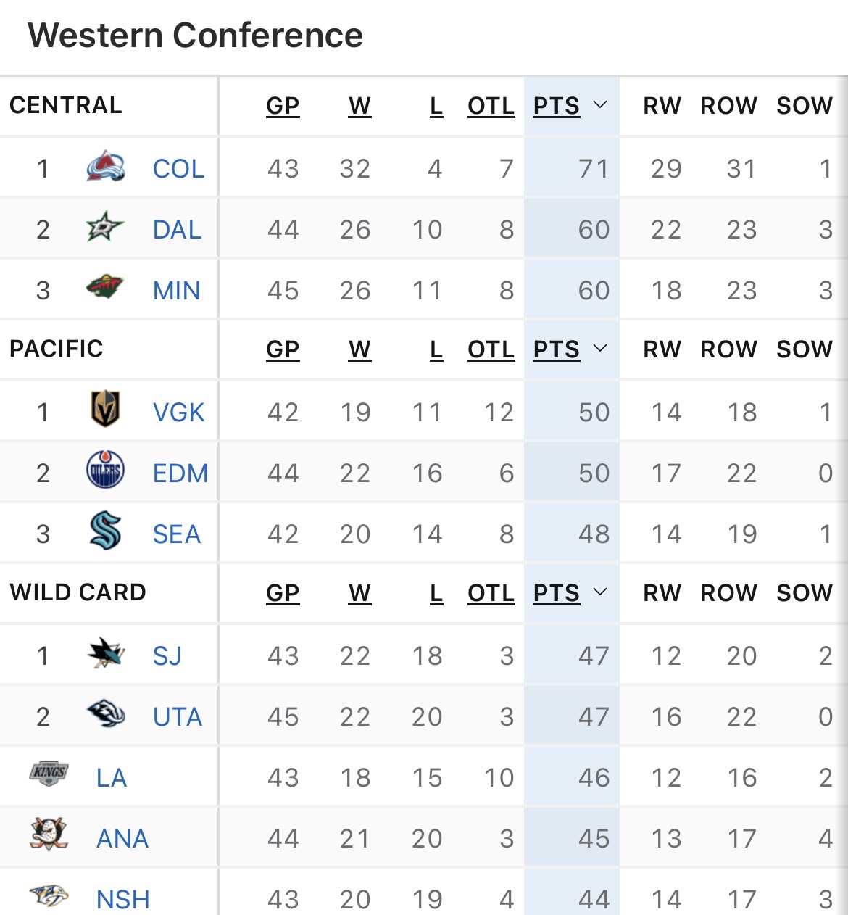Screen dimensions: 848x915
Task: Click the San Jose Sharks logo
Action: click(x=105, y=654)
